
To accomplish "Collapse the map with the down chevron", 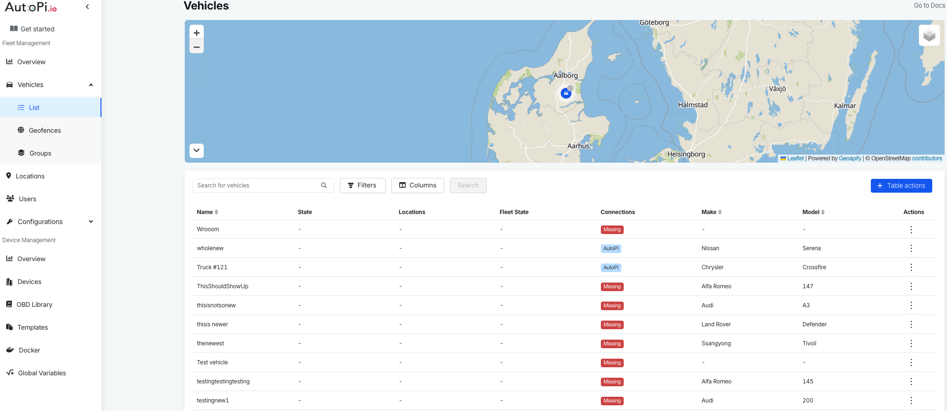I will click(197, 150).
